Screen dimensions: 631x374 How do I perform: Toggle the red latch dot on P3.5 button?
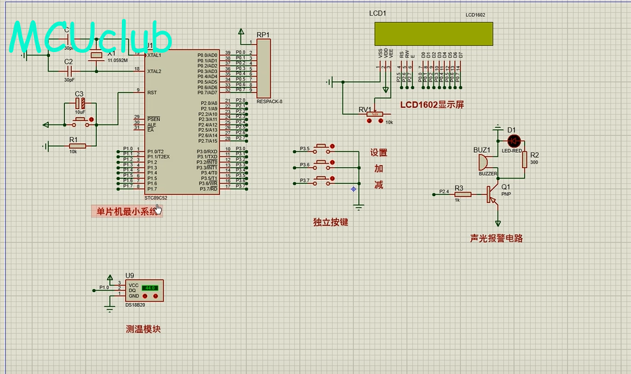[x=332, y=146]
